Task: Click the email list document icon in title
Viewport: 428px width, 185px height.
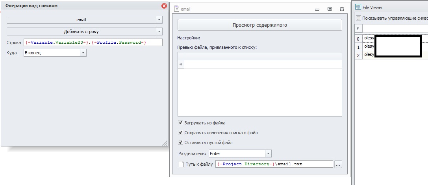Action: click(177, 9)
